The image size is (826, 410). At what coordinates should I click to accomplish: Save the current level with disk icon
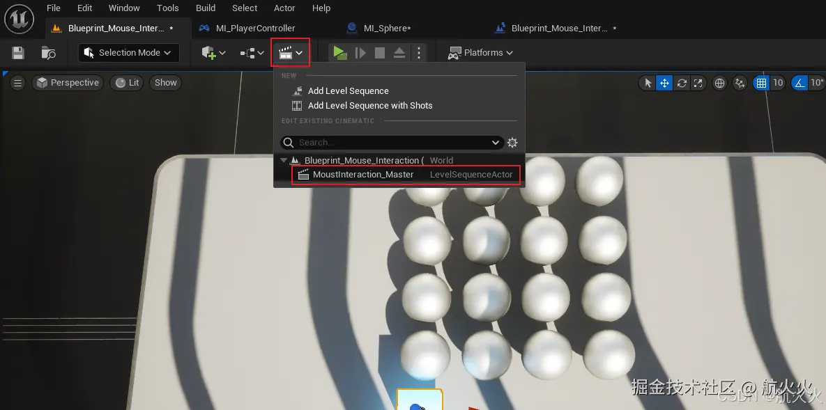point(18,53)
